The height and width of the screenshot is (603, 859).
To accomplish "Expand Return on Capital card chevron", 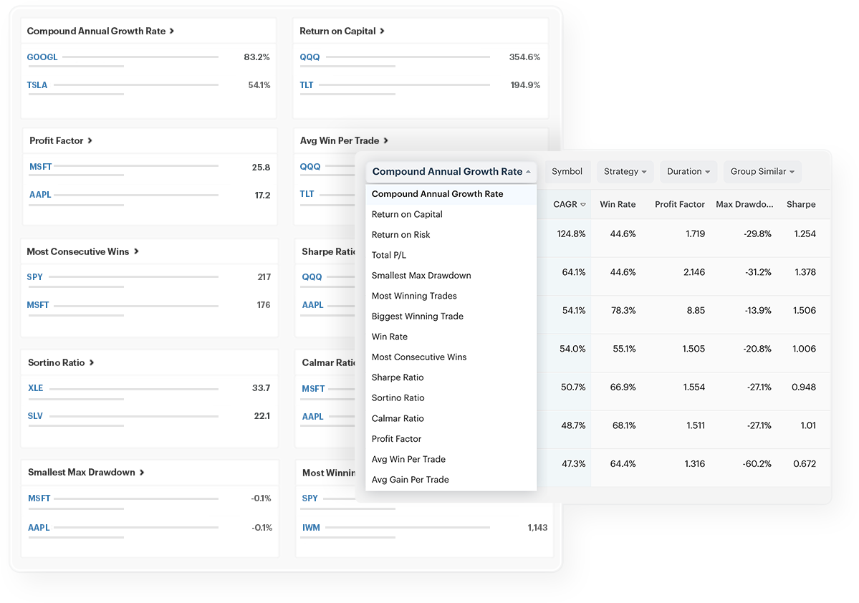I will tap(382, 32).
